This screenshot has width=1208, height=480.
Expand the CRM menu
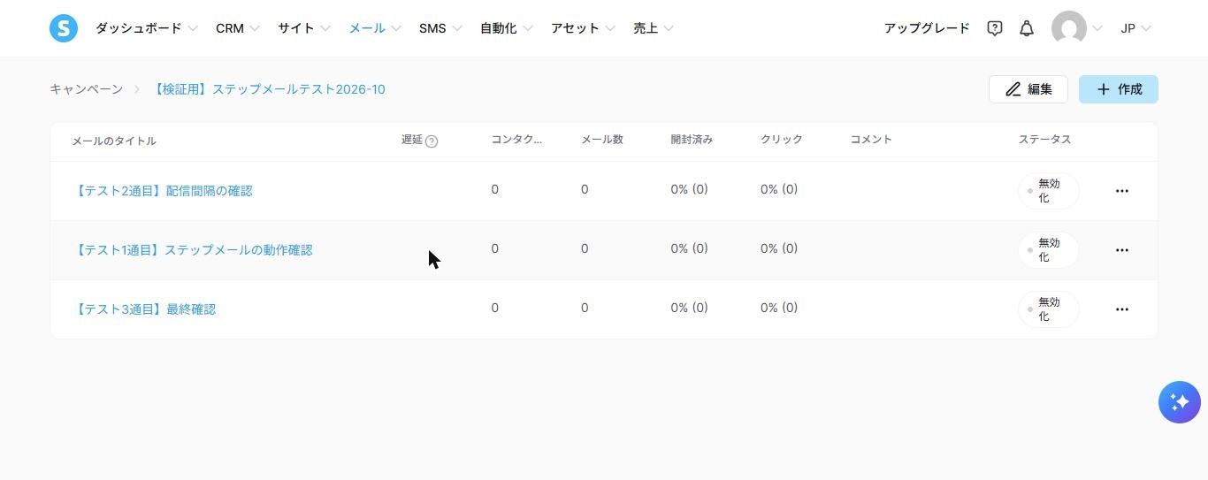point(237,28)
